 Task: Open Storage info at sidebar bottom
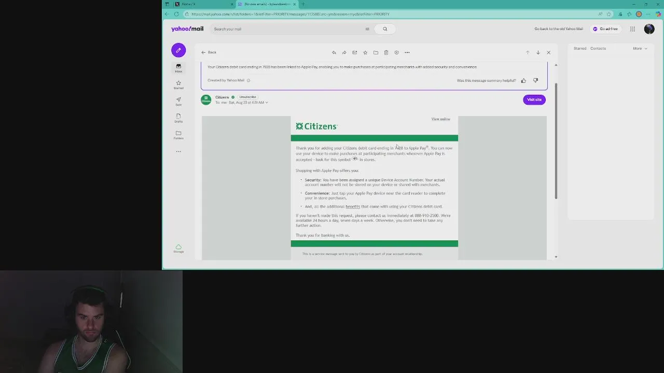(x=178, y=249)
